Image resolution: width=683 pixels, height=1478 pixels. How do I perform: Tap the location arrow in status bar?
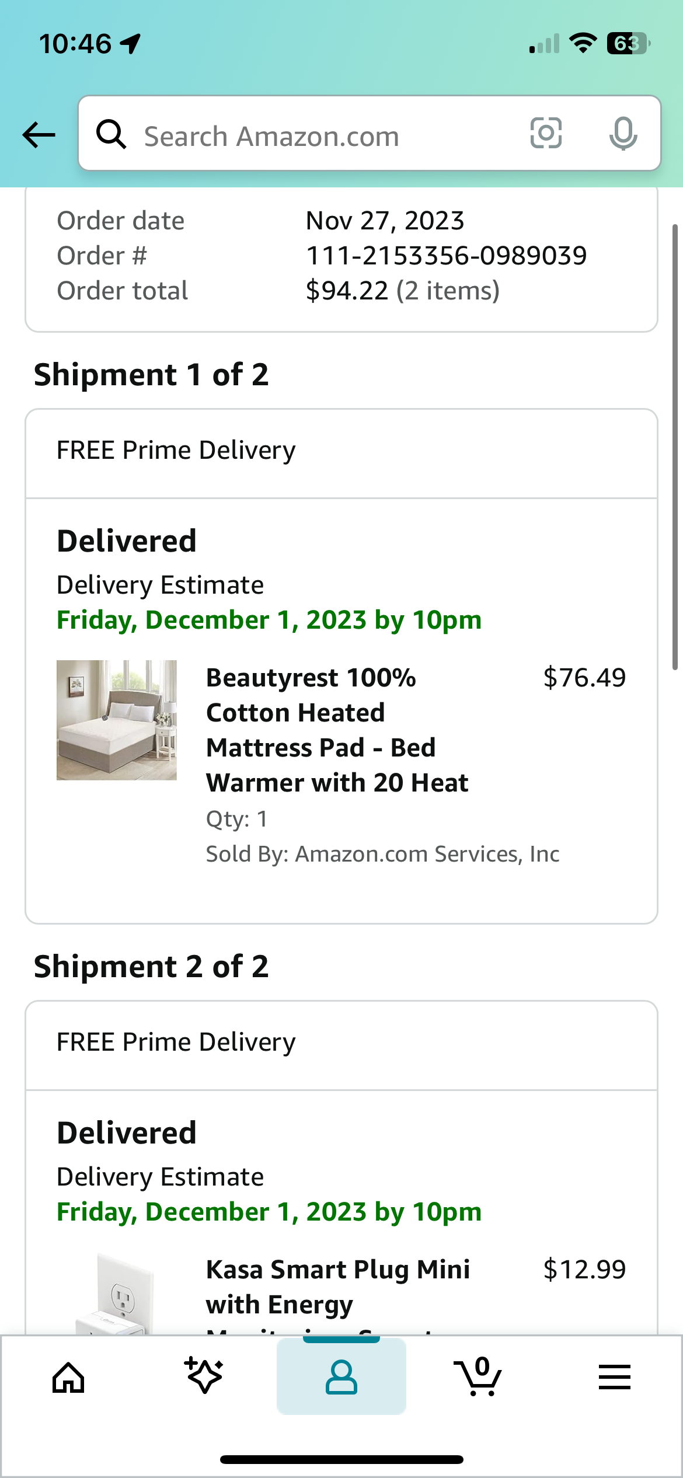point(131,43)
